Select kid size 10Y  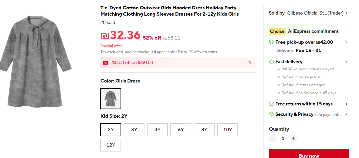(x=228, y=130)
